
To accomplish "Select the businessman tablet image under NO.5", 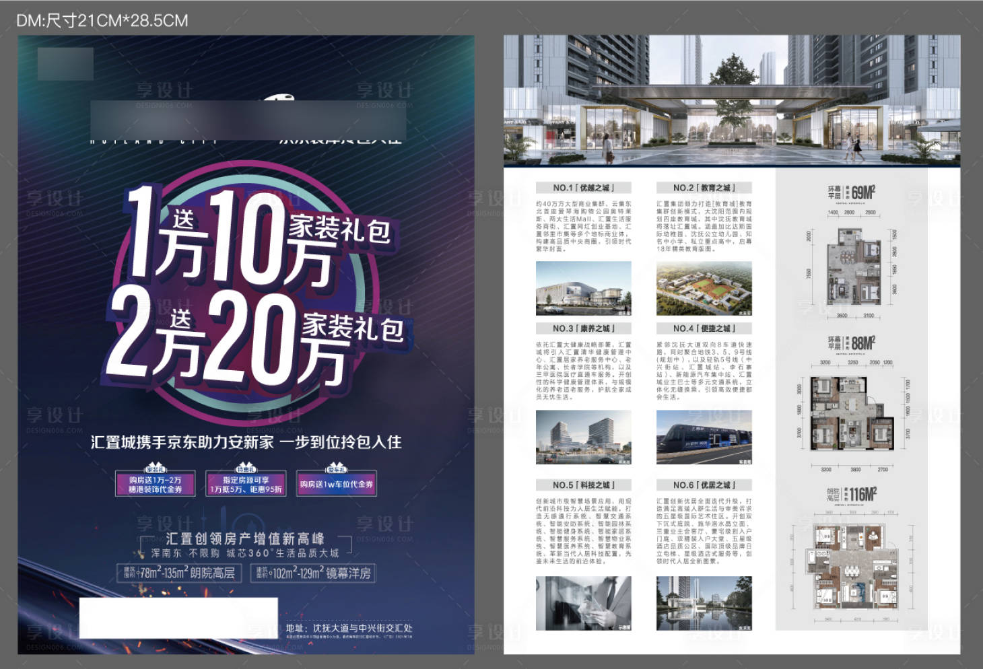I will pyautogui.click(x=583, y=602).
